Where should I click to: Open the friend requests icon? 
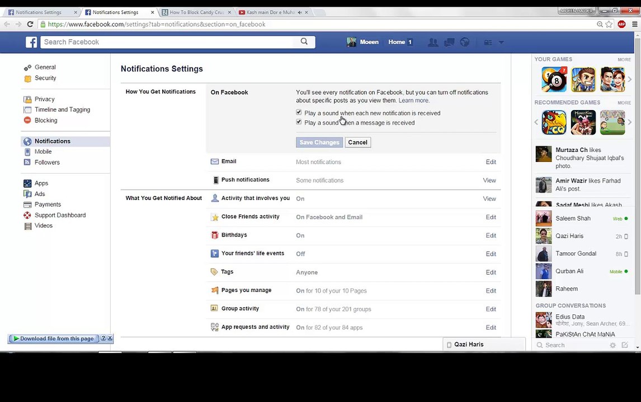[x=433, y=42]
